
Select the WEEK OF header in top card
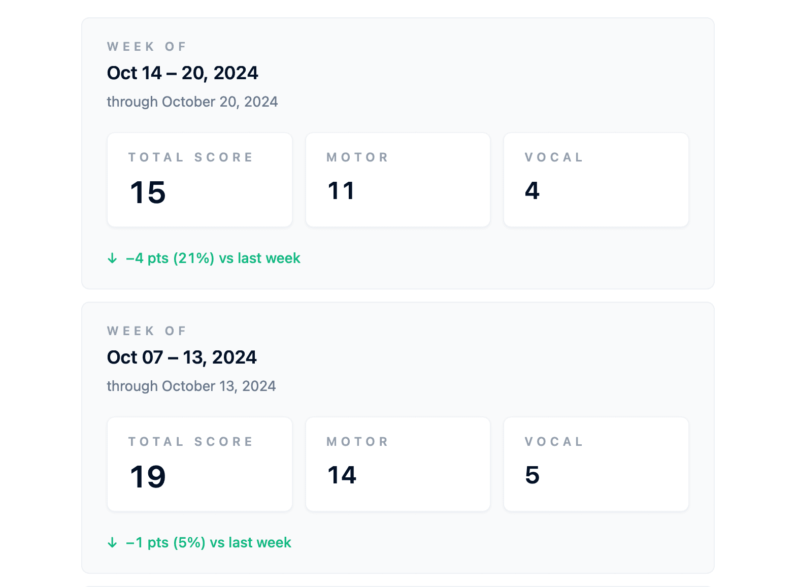[146, 46]
